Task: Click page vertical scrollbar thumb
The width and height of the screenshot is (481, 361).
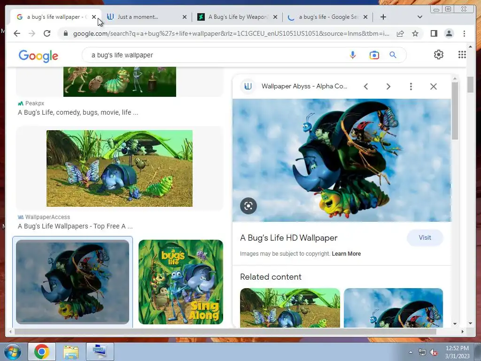Action: click(470, 84)
